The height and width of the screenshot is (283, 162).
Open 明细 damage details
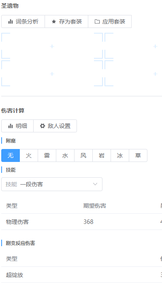click(17, 126)
